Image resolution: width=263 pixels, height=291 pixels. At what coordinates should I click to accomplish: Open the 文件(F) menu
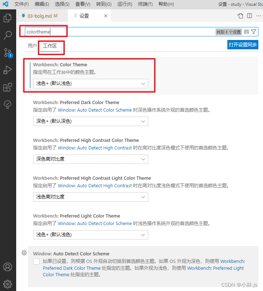click(x=22, y=4)
